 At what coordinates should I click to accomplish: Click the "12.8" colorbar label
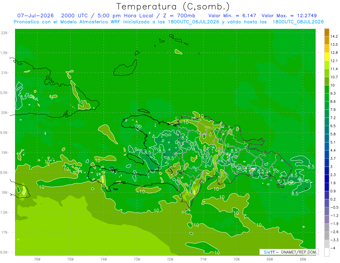tap(334, 52)
